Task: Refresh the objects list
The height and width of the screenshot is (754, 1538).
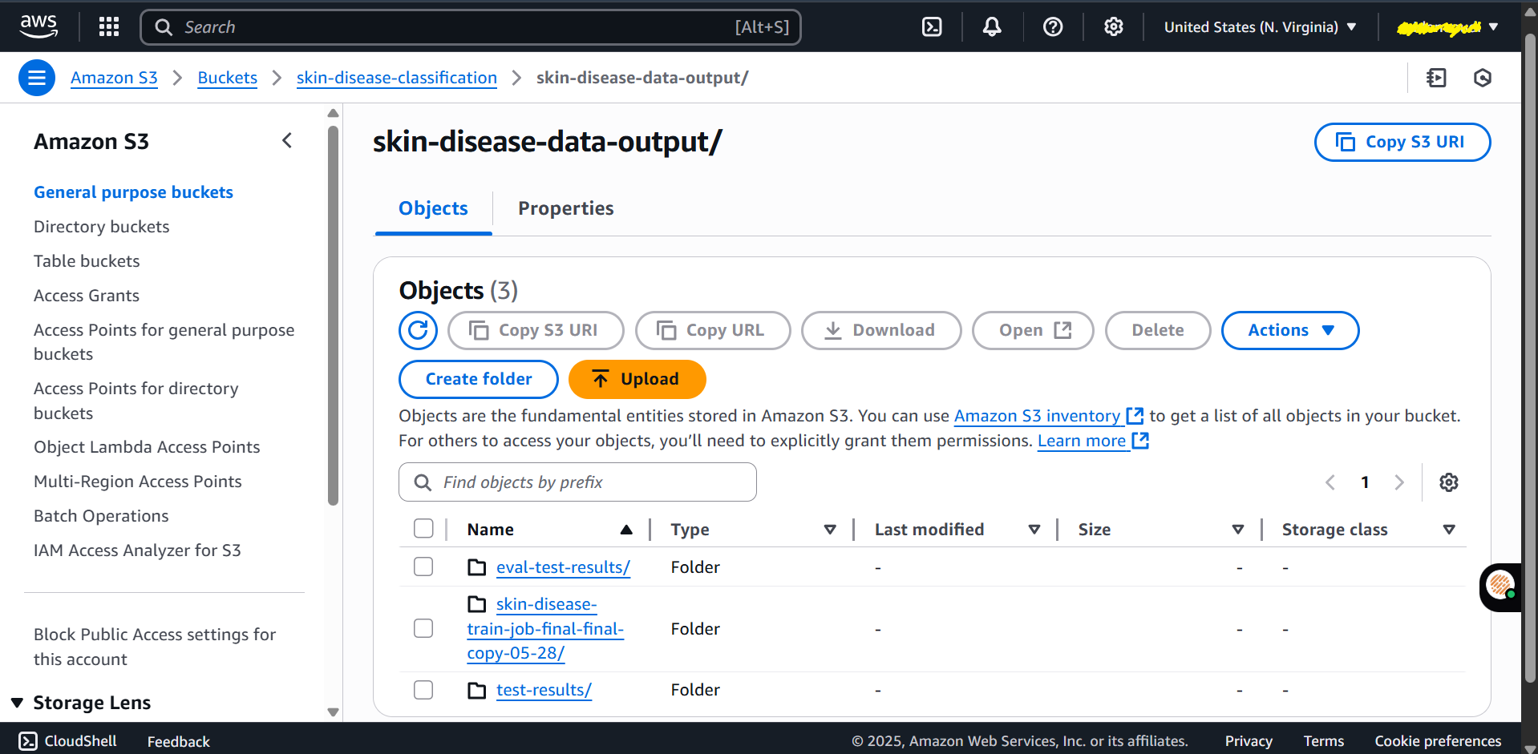Action: coord(419,330)
